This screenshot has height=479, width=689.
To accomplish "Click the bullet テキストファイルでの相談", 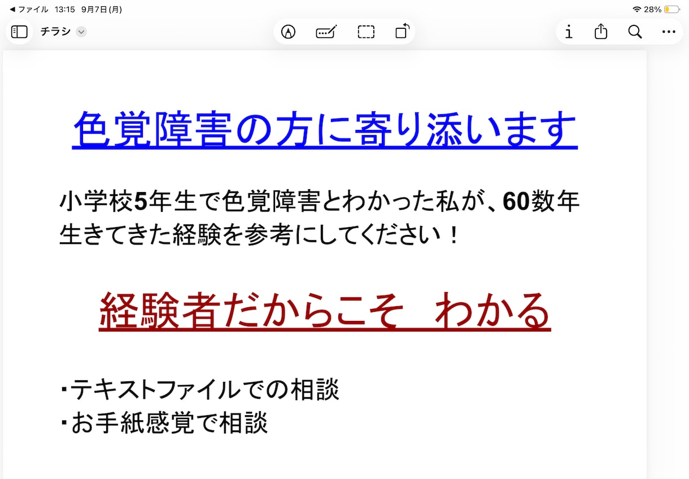I will (199, 389).
